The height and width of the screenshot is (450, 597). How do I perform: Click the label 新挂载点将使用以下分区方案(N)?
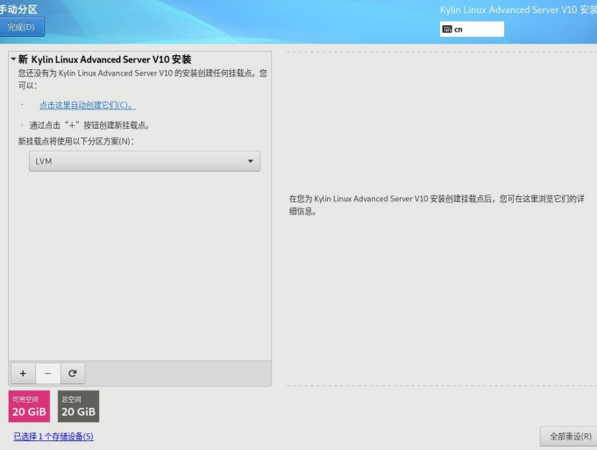76,141
